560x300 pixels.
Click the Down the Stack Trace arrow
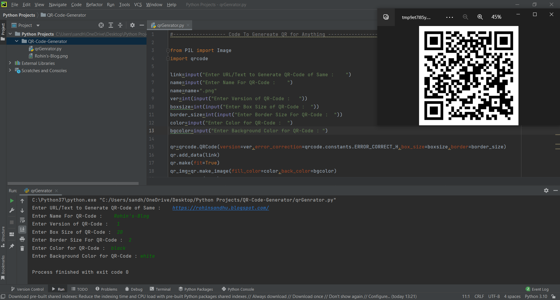click(x=22, y=210)
